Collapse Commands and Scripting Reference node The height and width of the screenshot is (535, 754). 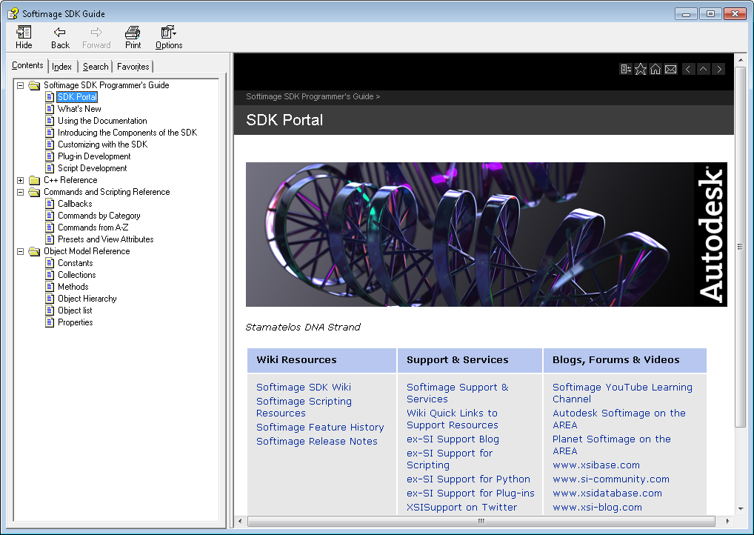(x=21, y=192)
